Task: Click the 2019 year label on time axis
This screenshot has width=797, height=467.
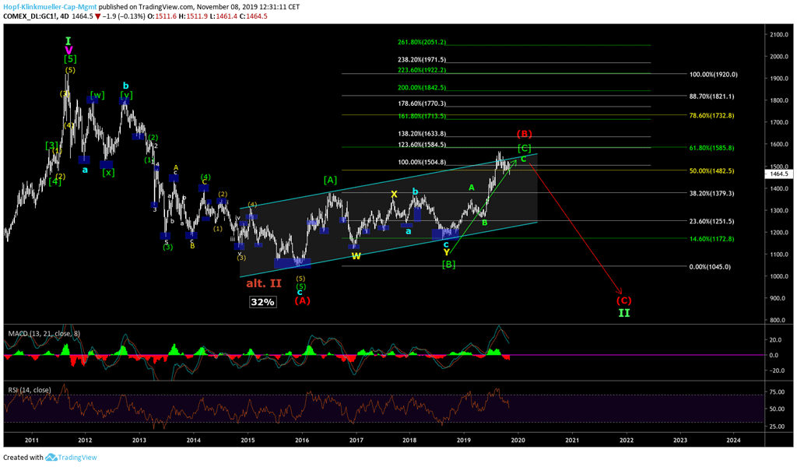Action: (x=464, y=440)
